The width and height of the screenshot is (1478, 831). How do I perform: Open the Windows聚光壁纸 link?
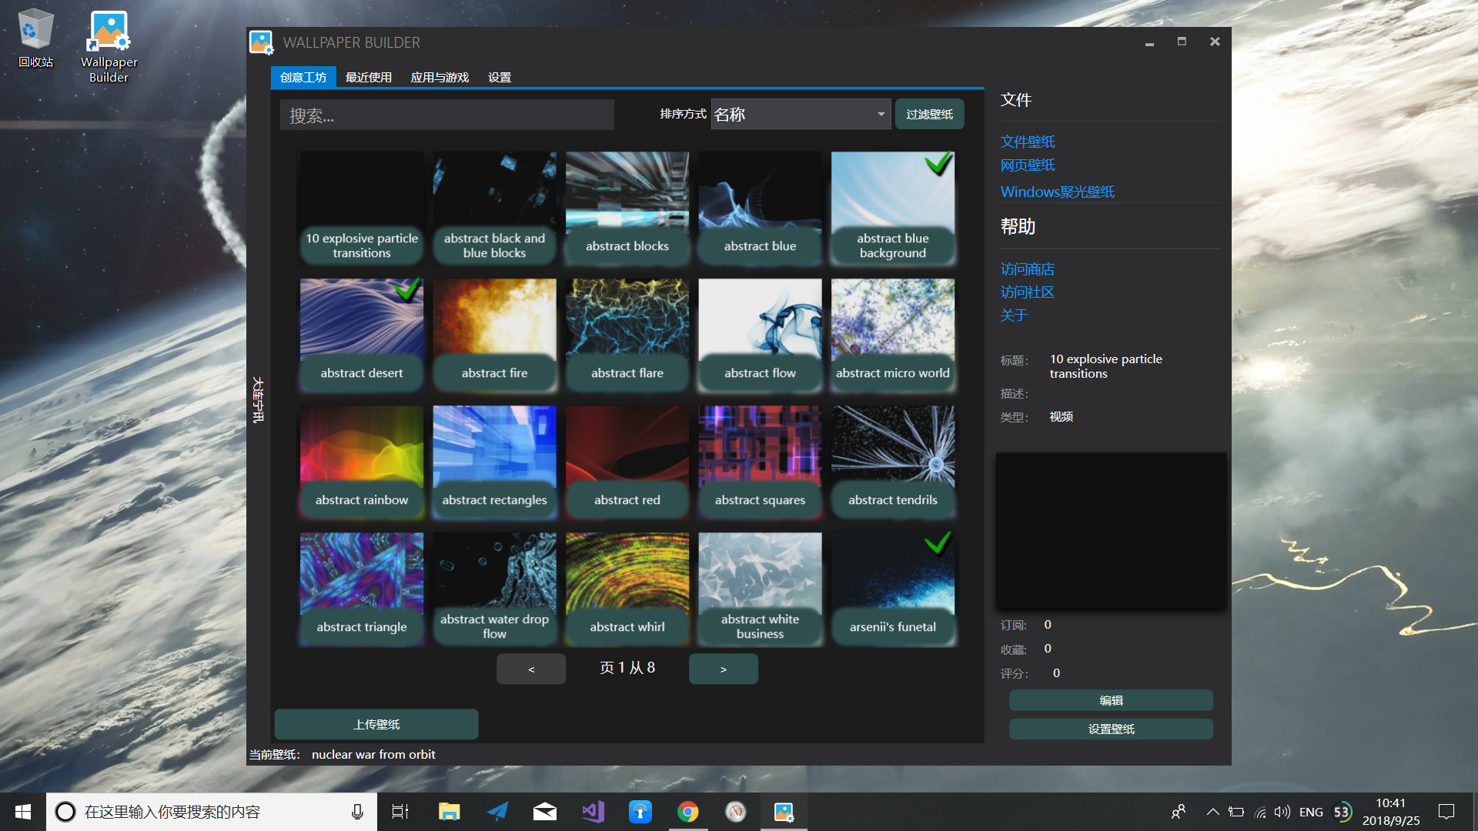pos(1057,192)
